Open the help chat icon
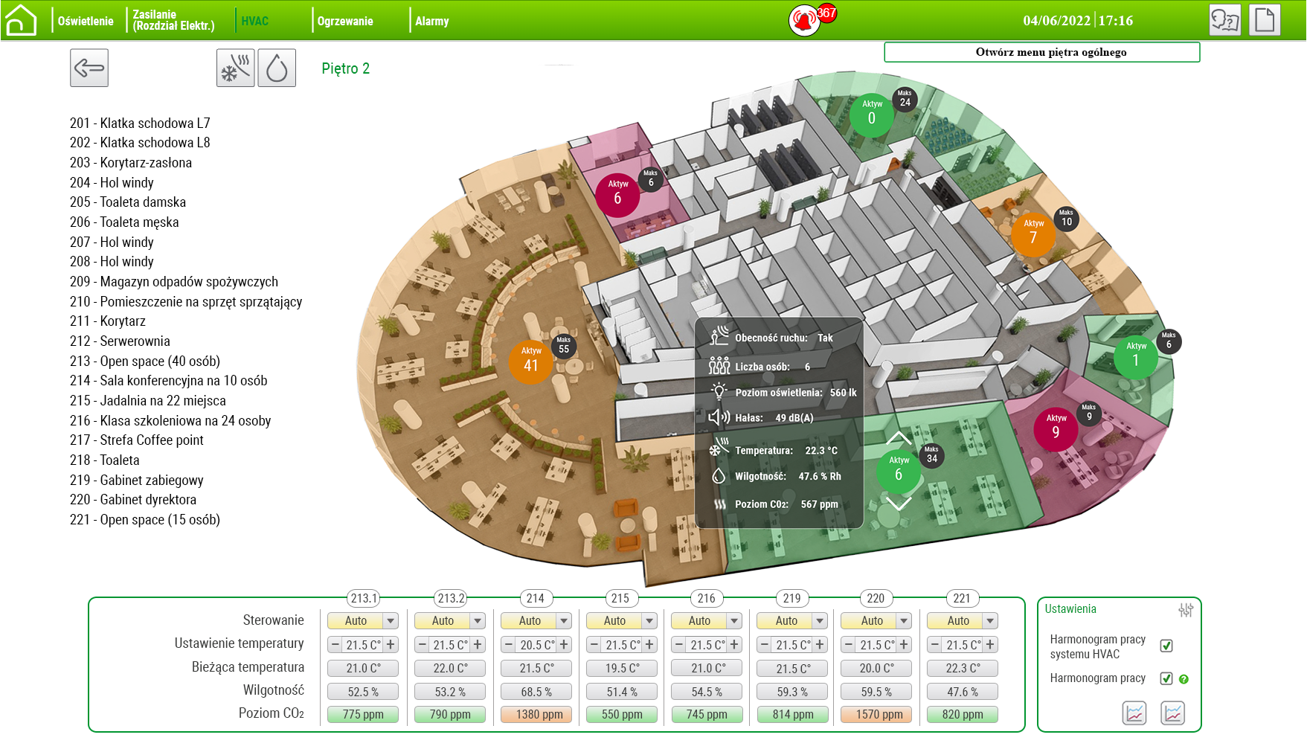The image size is (1307, 752). pos(1224,20)
